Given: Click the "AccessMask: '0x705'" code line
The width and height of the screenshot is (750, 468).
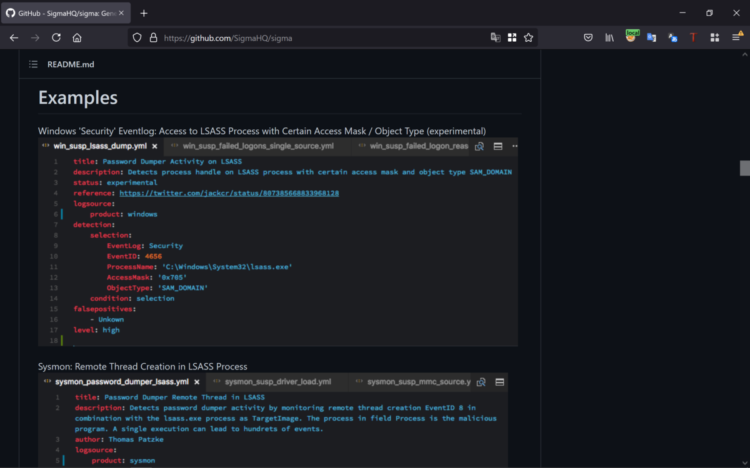Looking at the screenshot, I should pyautogui.click(x=147, y=278).
